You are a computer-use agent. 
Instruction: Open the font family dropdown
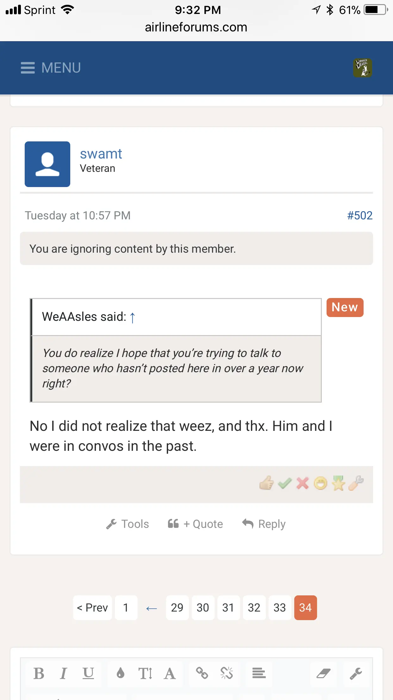click(x=170, y=673)
